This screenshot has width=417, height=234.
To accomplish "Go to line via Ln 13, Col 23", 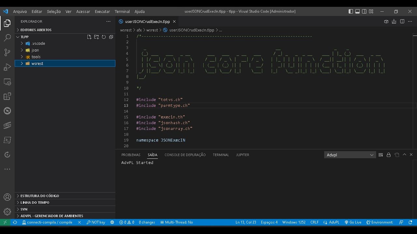I will 246,223.
